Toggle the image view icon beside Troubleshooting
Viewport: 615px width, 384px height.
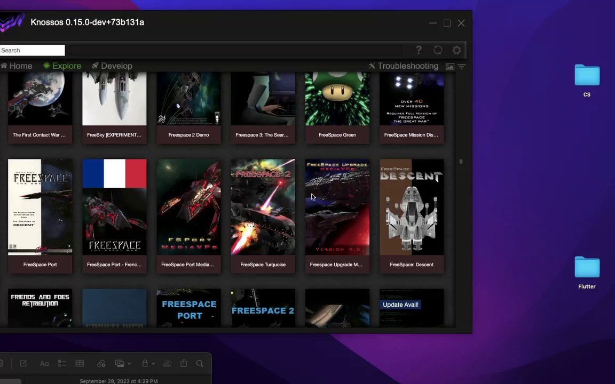click(x=450, y=67)
